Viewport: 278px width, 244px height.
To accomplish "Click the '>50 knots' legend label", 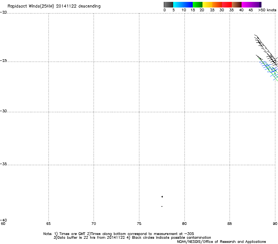I will tap(267, 10).
